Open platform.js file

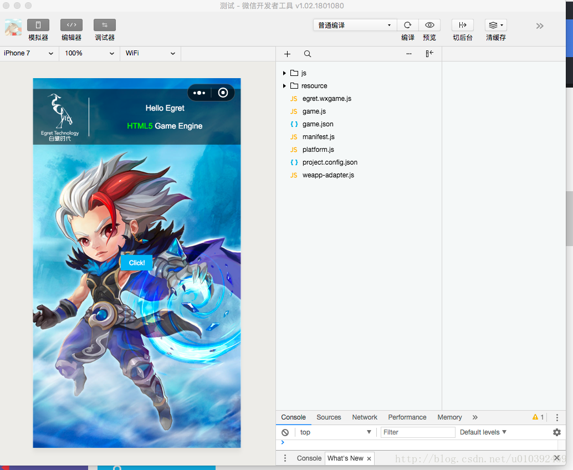[359, 150]
